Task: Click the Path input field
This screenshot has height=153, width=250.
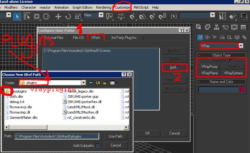Action: point(57,136)
